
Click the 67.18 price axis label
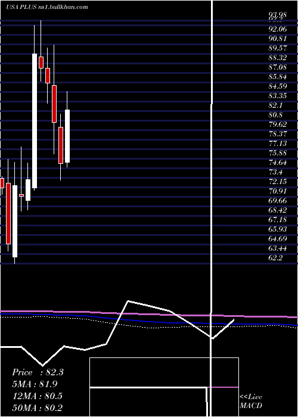[278, 220]
